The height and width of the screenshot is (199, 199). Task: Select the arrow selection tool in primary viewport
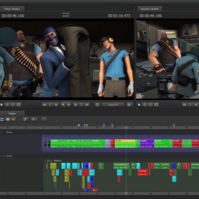click(1, 105)
